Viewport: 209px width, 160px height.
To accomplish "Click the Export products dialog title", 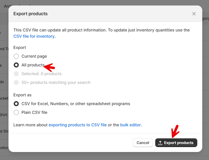I will [x=30, y=14].
